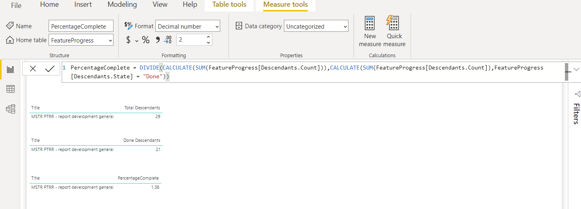Switch to Report view
The width and height of the screenshot is (581, 209).
point(10,70)
